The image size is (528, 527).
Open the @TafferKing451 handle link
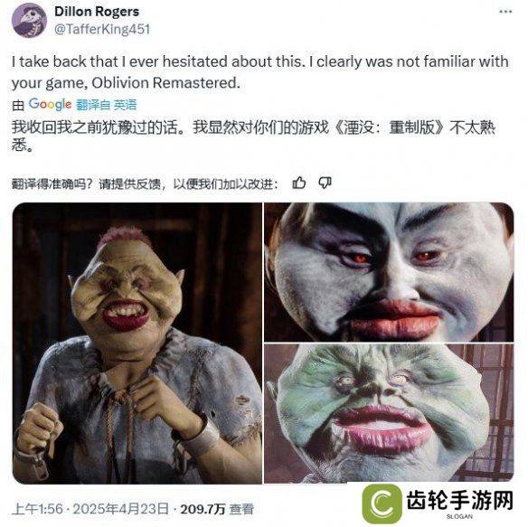(x=102, y=29)
